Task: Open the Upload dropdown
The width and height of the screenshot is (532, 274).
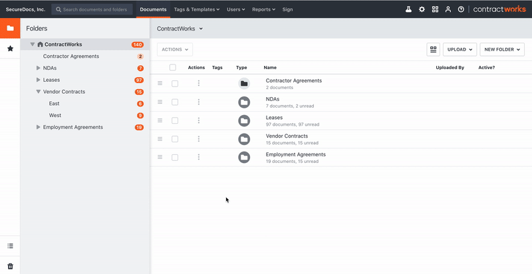Action: tap(460, 49)
